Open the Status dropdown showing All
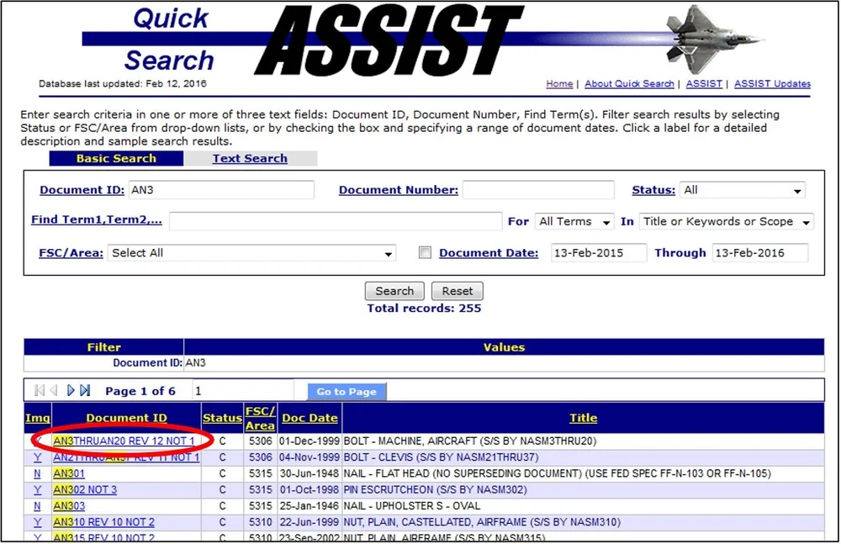This screenshot has width=841, height=544. click(743, 190)
